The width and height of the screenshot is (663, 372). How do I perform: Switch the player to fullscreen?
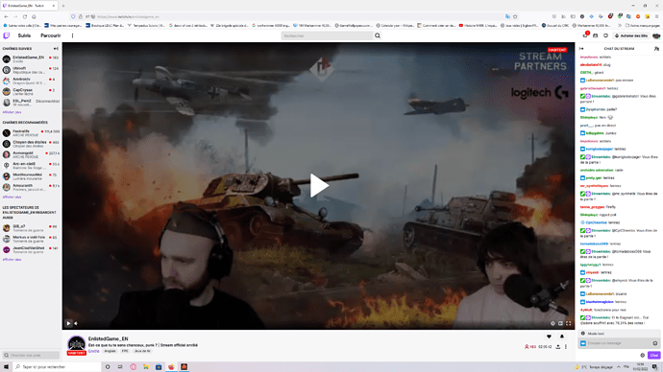point(568,323)
